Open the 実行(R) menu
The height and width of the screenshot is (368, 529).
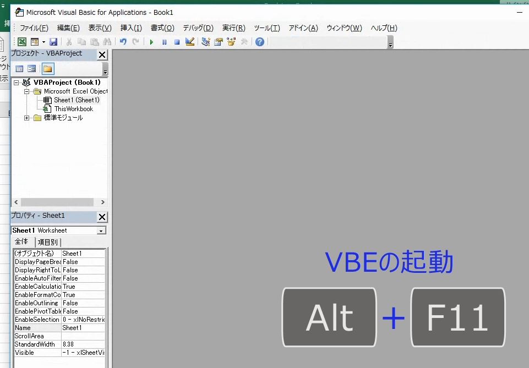click(x=233, y=28)
